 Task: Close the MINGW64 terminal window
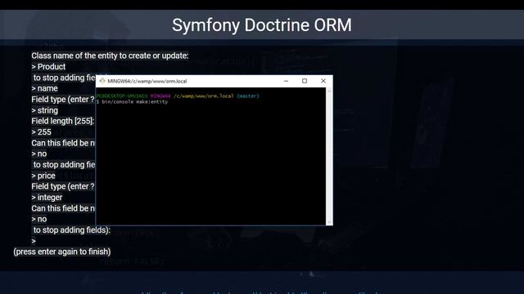323,81
